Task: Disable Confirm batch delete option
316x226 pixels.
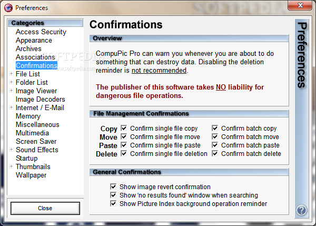Action: click(215, 154)
